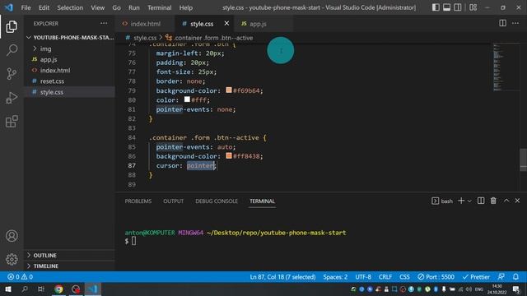
Task: Split the editor to the right
Action: pyautogui.click(x=502, y=23)
